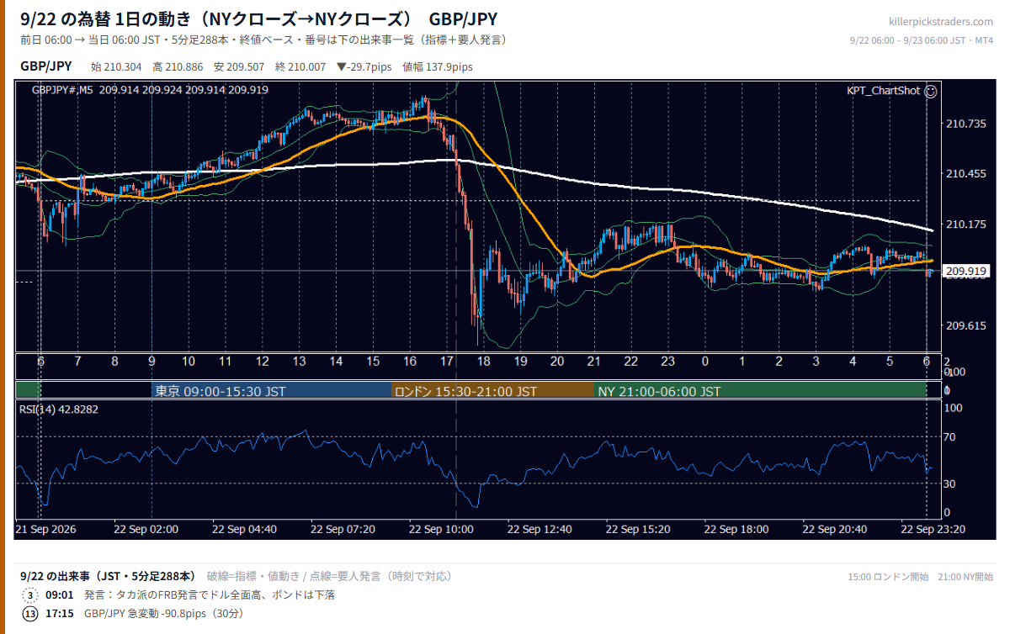
Task: Click the low price 安 209.507
Action: tap(241, 67)
